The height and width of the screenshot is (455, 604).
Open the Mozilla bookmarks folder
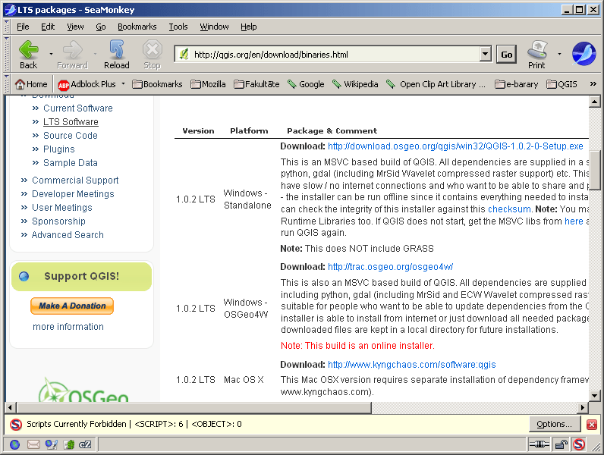pyautogui.click(x=208, y=84)
